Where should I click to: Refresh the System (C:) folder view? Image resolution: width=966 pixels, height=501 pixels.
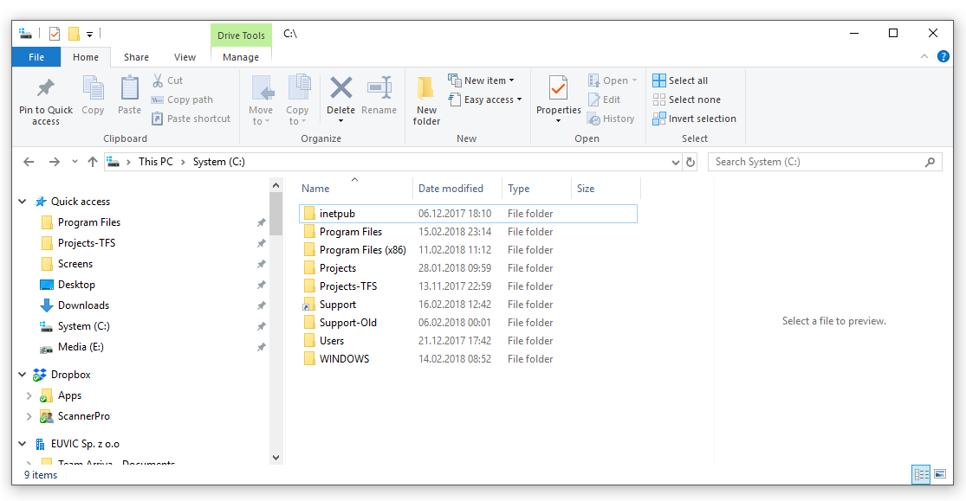click(x=690, y=162)
